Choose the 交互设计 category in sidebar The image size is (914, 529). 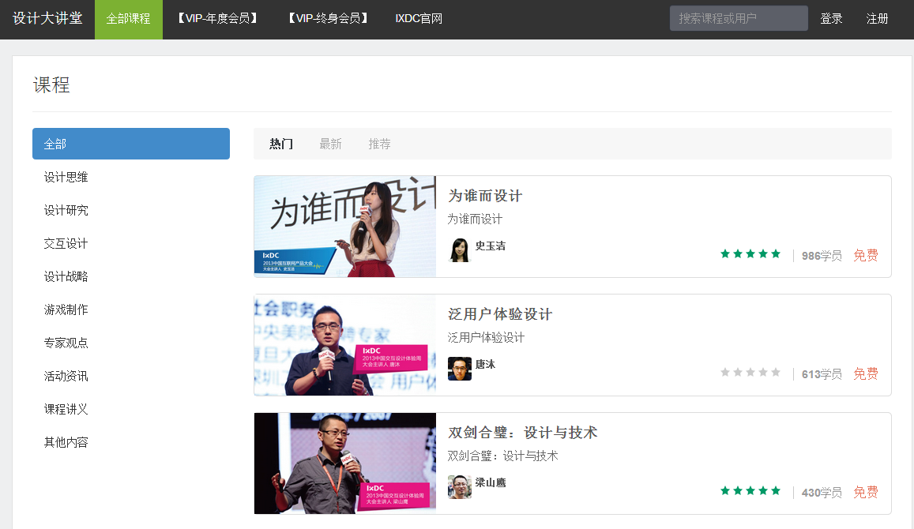(66, 244)
